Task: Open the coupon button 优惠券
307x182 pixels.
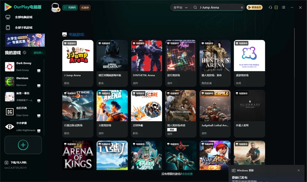Action: click(85, 8)
